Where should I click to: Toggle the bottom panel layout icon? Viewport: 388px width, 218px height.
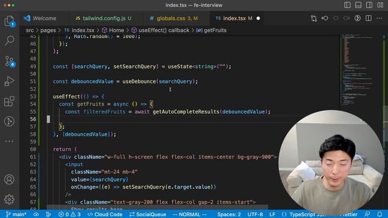click(x=358, y=5)
